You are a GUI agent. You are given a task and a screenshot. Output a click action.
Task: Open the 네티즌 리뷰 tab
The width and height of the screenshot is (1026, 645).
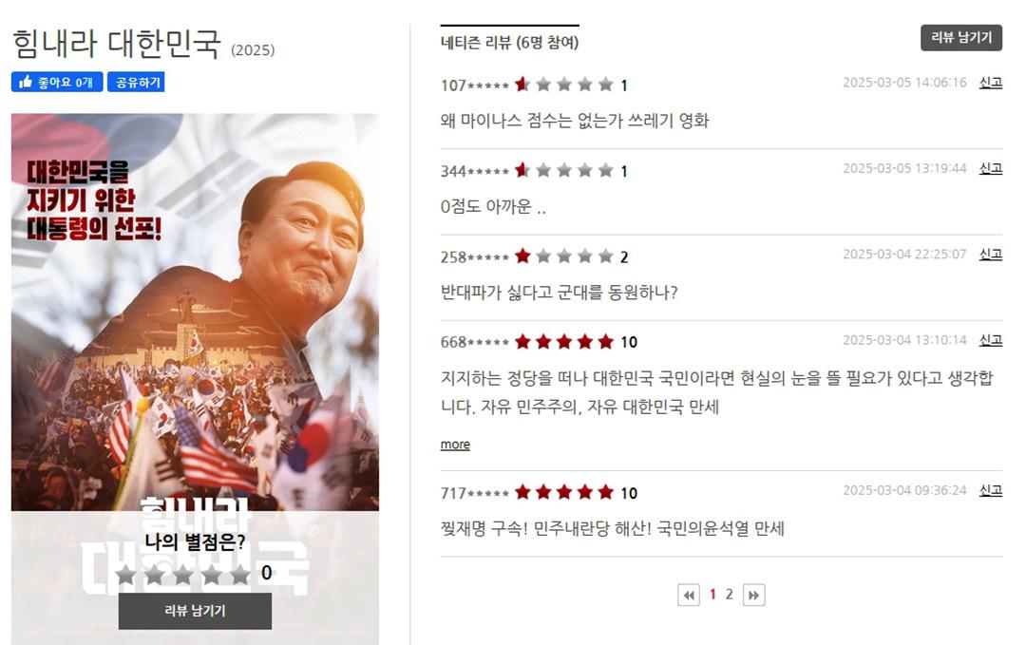510,43
